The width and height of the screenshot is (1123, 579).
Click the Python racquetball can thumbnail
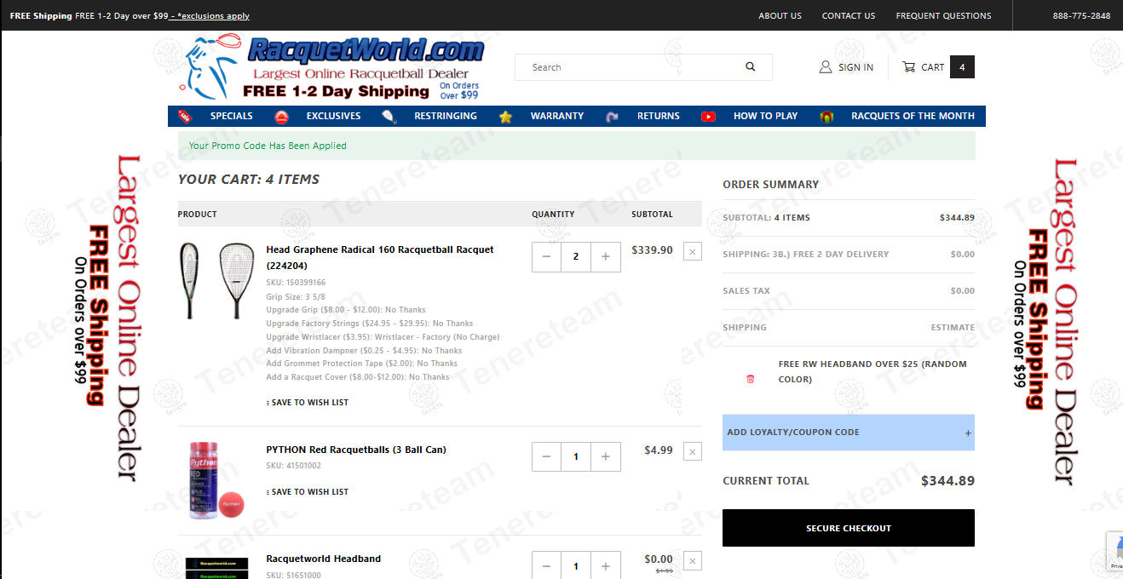coord(216,479)
